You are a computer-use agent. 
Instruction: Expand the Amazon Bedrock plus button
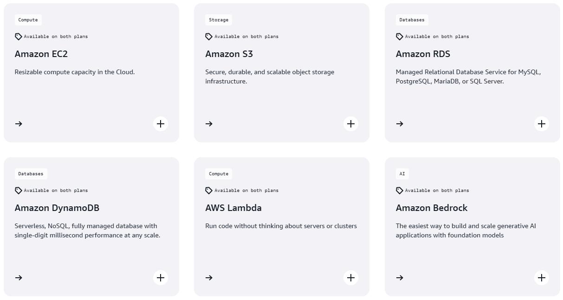[541, 278]
